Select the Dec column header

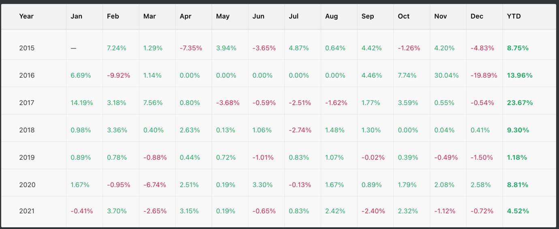coord(477,17)
